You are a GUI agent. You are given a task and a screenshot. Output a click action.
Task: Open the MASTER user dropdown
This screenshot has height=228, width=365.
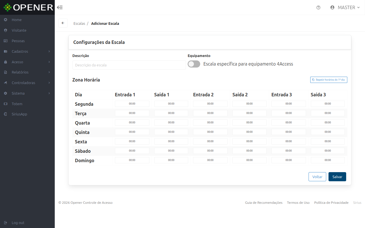[x=345, y=7]
